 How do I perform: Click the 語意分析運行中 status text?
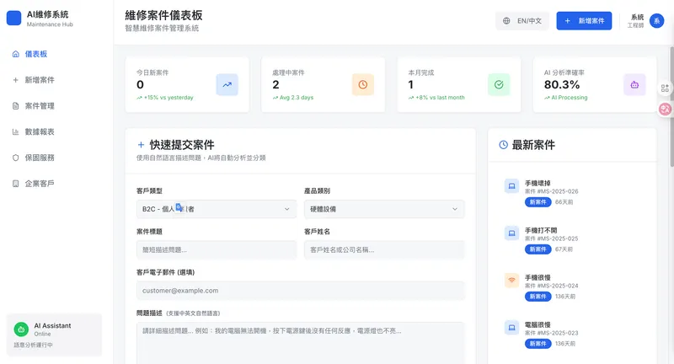click(33, 345)
